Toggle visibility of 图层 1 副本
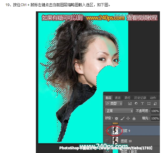Screen dimensions: 167x153 (107, 151)
